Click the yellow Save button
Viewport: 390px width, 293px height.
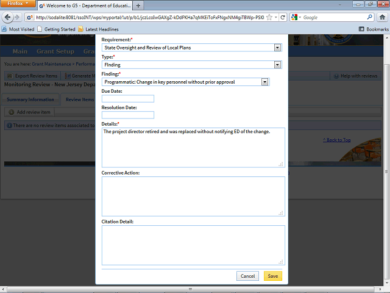[x=273, y=276]
